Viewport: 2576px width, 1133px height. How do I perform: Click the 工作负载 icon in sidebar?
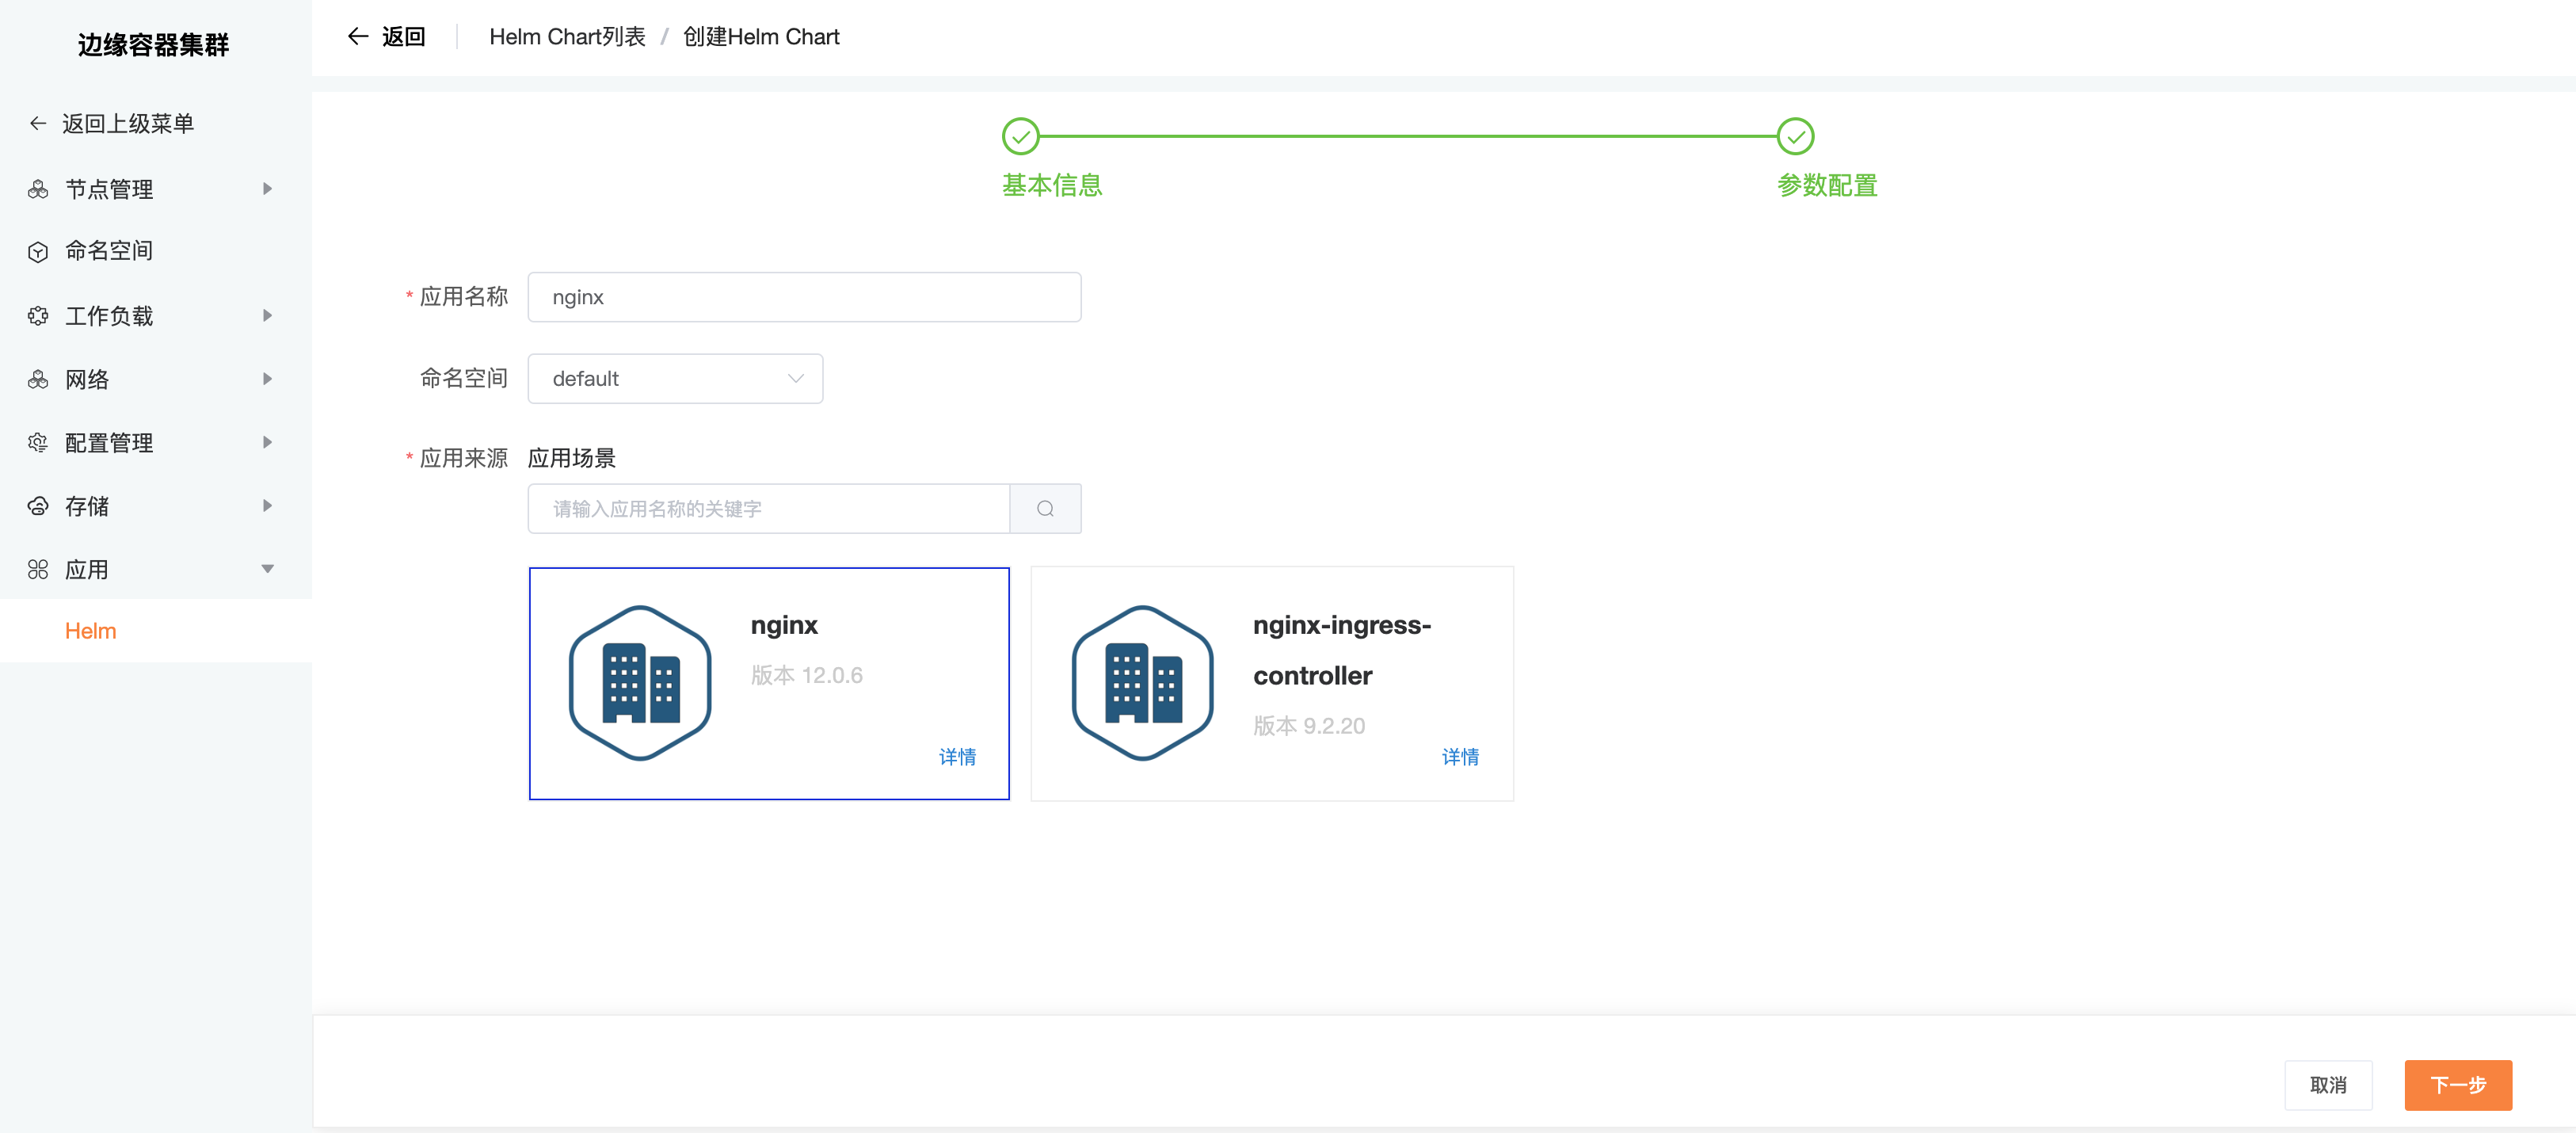[x=38, y=316]
